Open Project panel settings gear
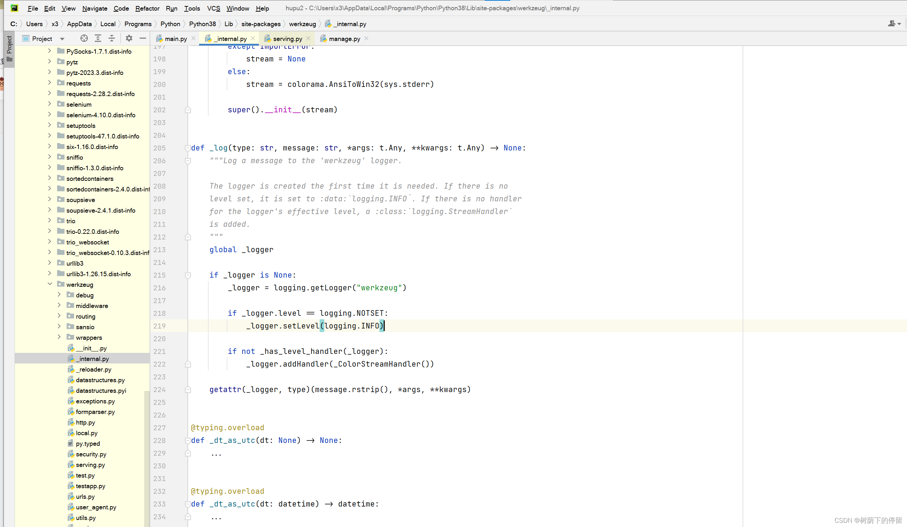 point(129,39)
